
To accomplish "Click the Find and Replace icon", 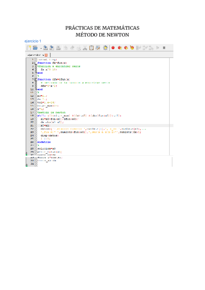I will point(98,48).
